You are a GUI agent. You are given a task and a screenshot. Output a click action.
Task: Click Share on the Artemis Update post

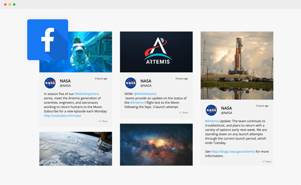(267, 161)
